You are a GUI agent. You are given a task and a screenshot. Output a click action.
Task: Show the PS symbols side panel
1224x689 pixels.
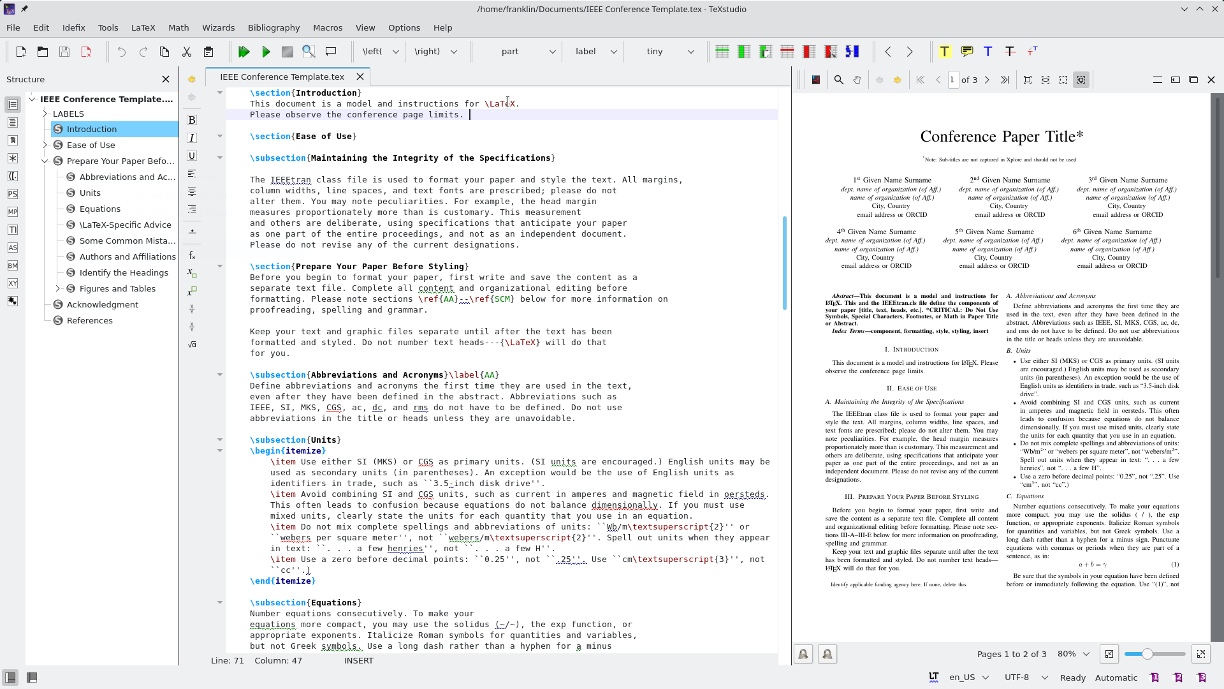[13, 194]
